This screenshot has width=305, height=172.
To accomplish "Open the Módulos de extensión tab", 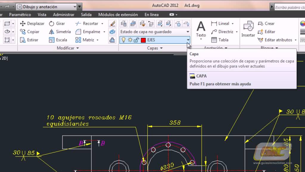I will click(x=118, y=15).
